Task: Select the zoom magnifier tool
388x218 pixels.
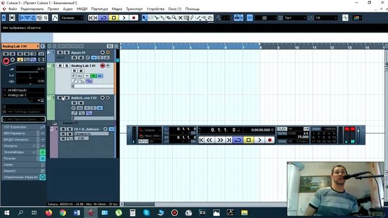Action: point(174,18)
